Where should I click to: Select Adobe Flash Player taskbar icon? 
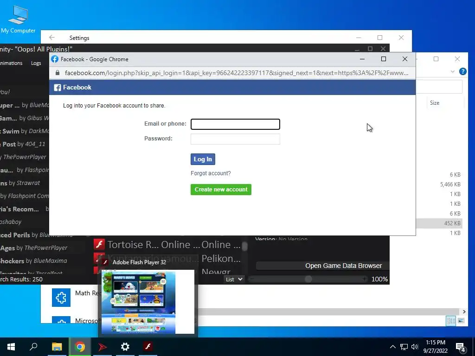click(148, 347)
